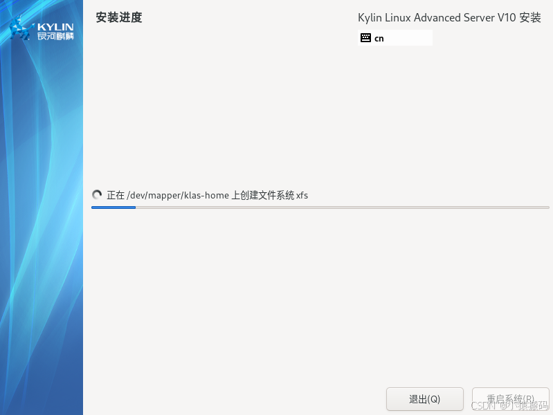553x415 pixels.
Task: Click the Kylin Linux Advanced Server V10 安装 title
Action: tap(449, 17)
